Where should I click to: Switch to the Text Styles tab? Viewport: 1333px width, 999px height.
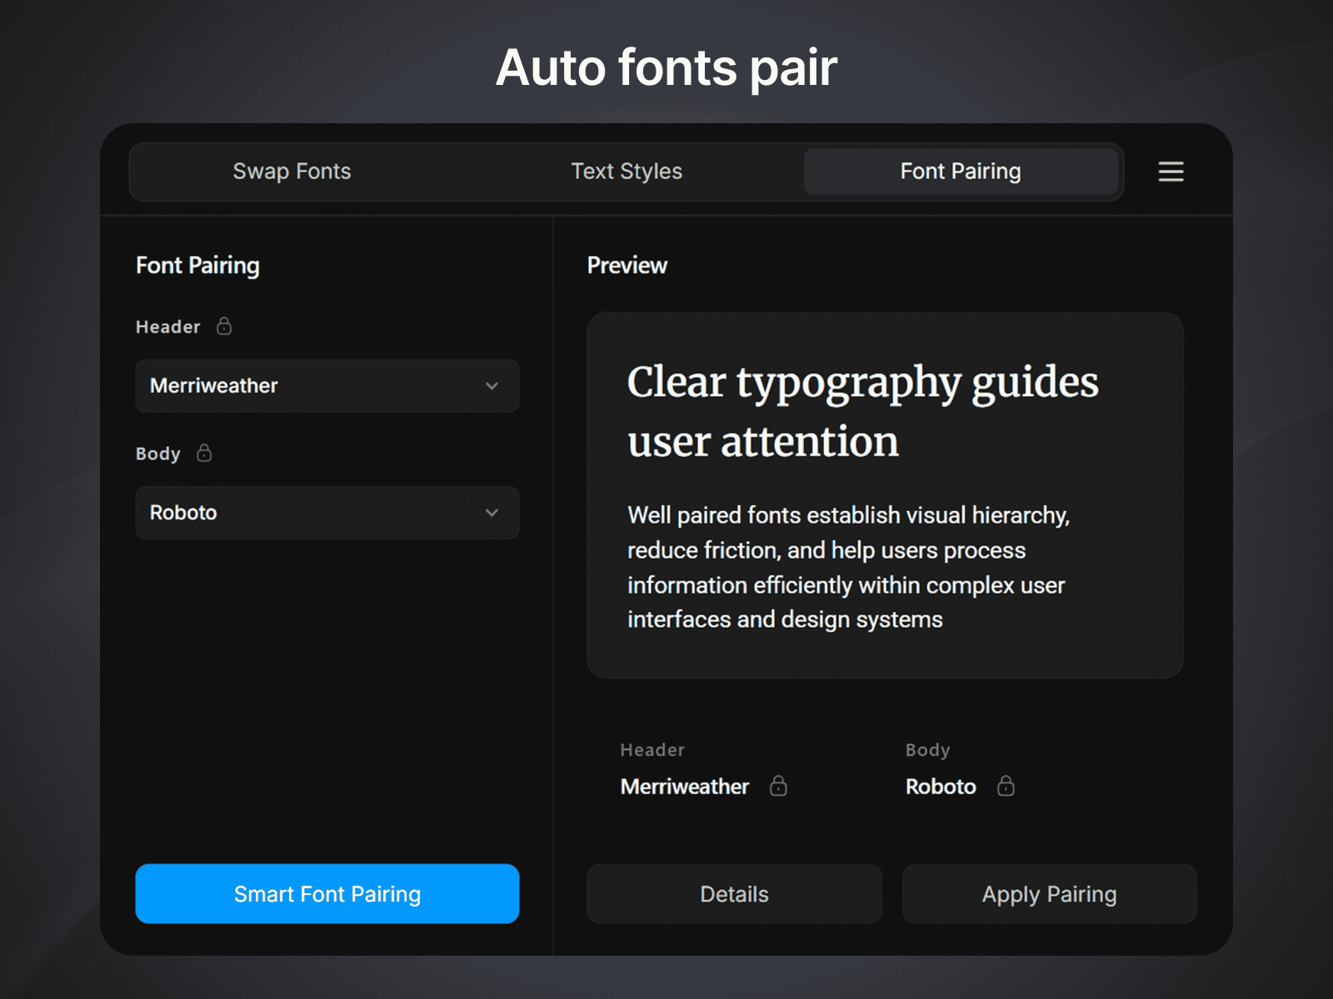pyautogui.click(x=627, y=171)
